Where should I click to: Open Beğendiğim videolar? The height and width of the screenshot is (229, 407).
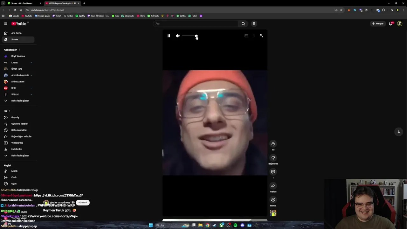17,136
